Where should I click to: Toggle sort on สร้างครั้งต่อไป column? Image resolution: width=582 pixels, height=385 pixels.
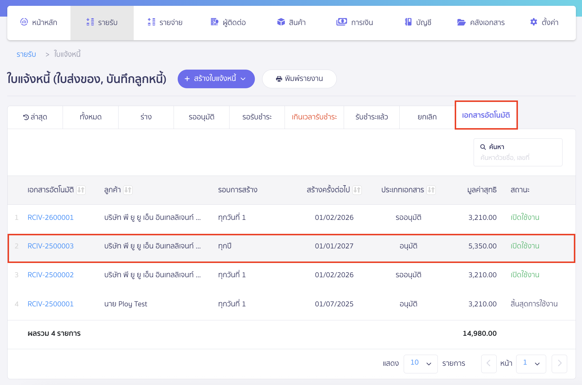[x=357, y=190]
